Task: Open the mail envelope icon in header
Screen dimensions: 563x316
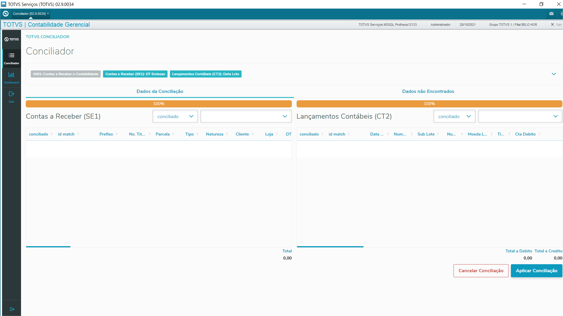Action: click(x=551, y=14)
